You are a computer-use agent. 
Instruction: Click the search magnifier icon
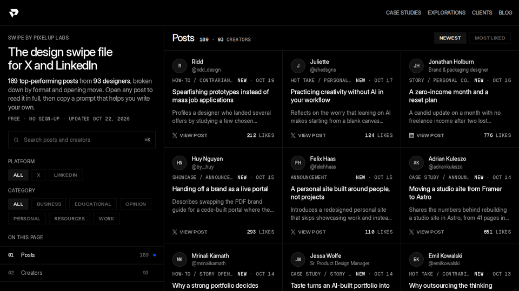click(16, 140)
